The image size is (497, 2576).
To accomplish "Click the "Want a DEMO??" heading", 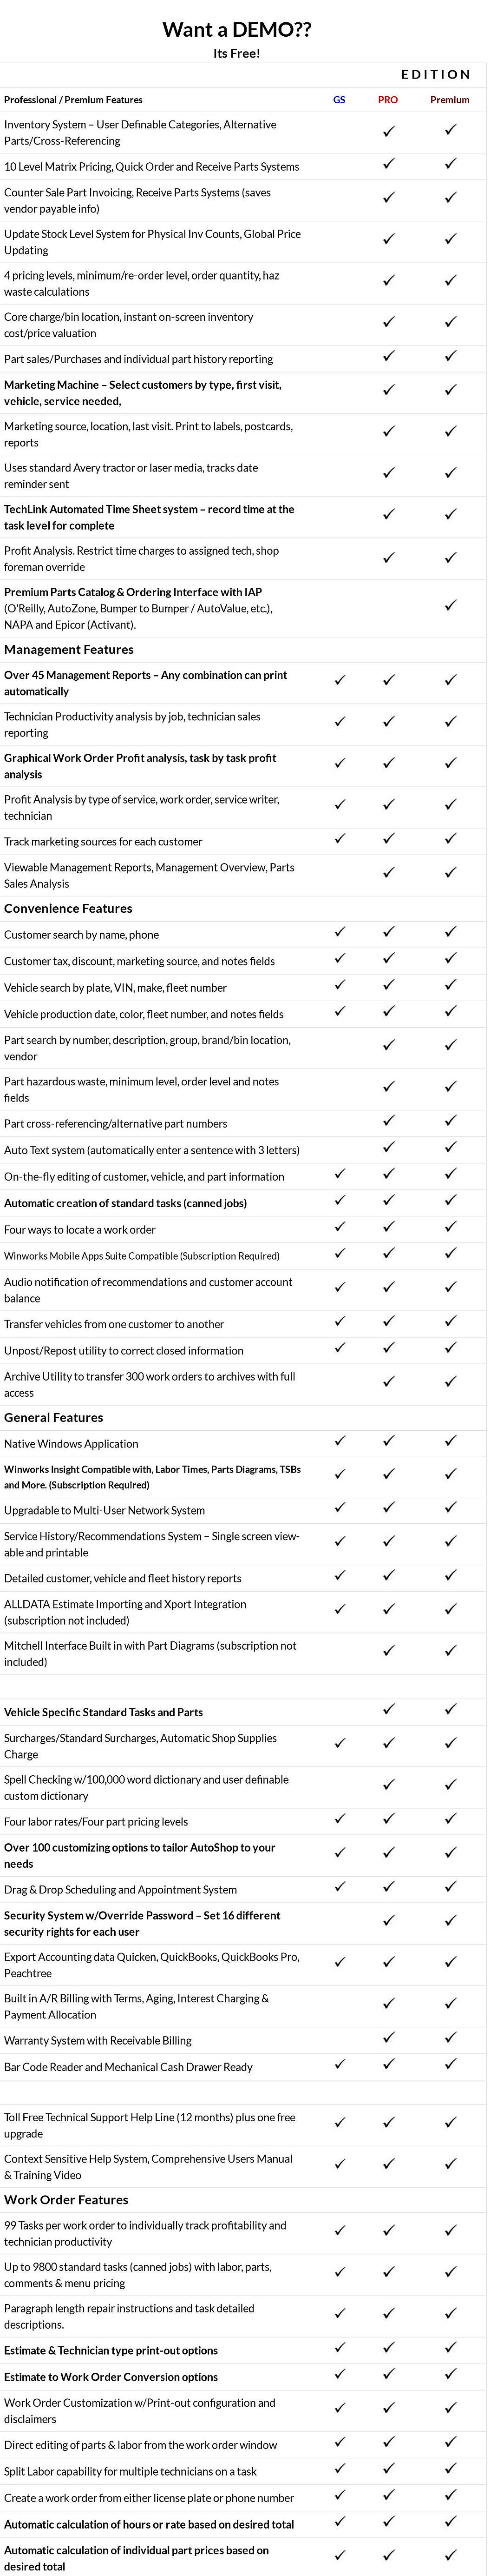I will coord(236,30).
